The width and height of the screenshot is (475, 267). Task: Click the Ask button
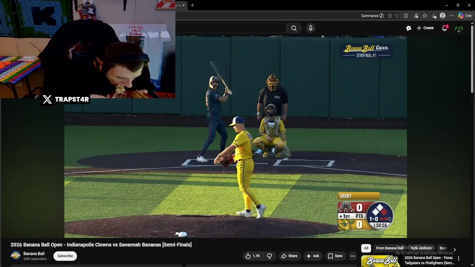coord(312,256)
